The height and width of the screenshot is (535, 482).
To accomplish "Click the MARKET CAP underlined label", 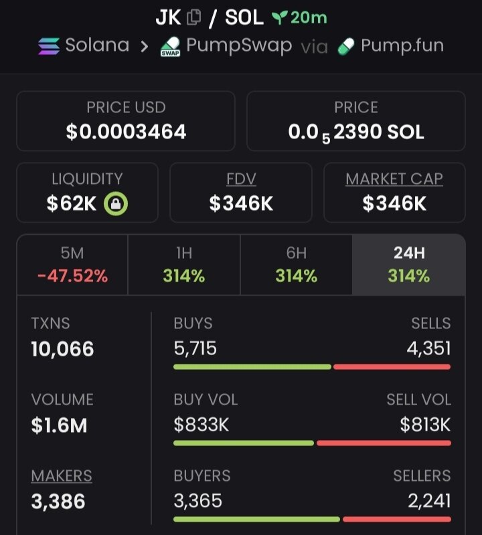I will [x=394, y=179].
